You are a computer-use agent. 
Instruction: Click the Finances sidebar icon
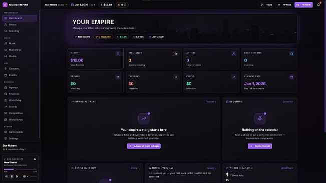[6, 94]
